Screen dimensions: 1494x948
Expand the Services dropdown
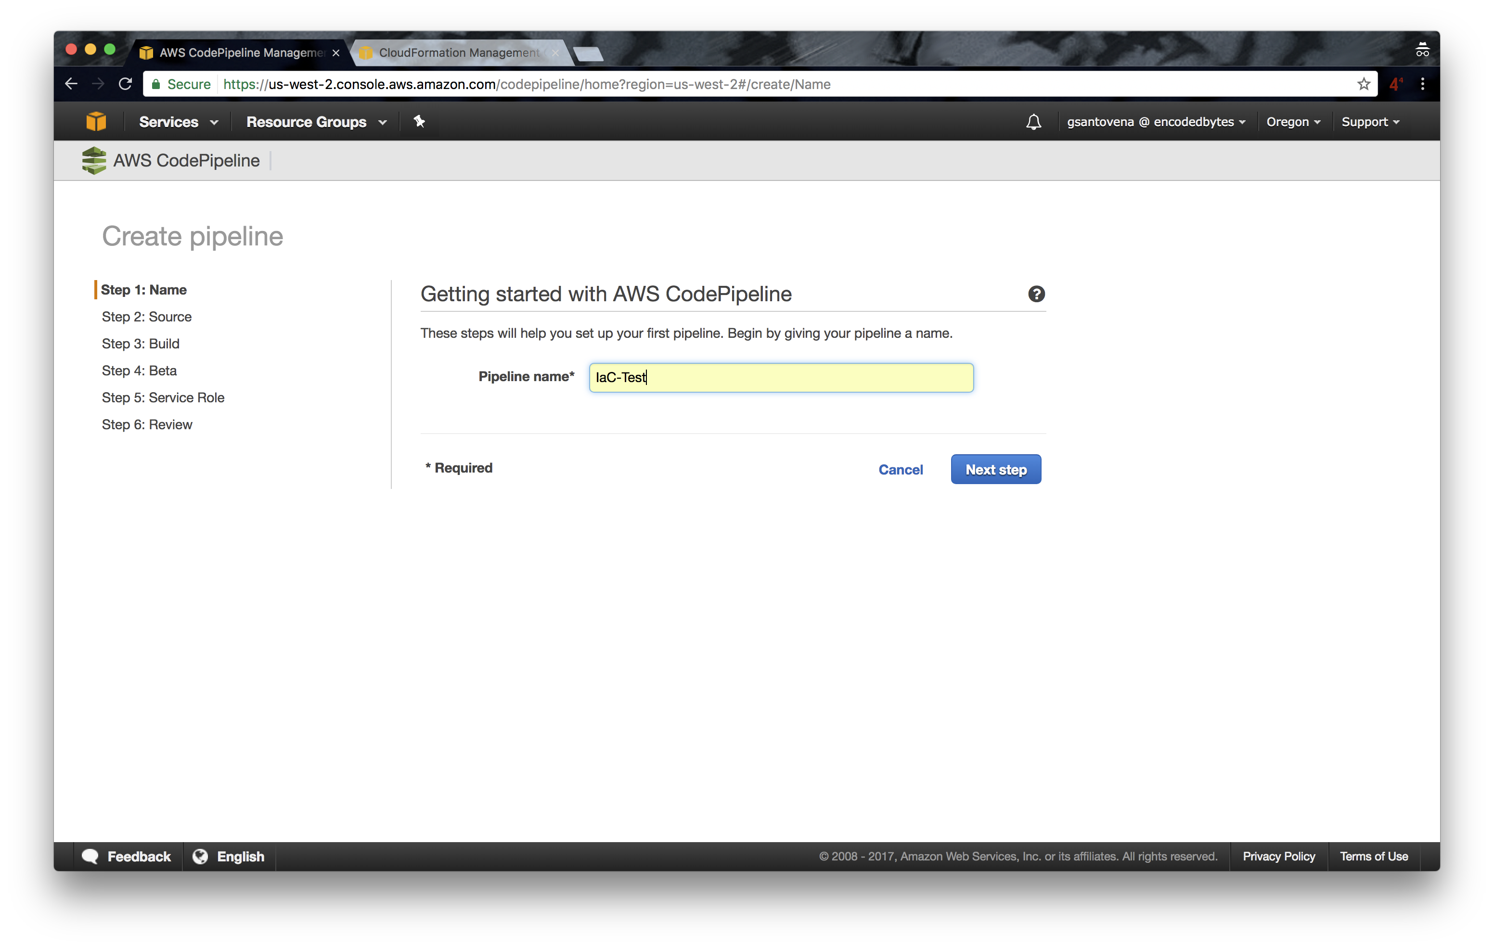[x=178, y=122]
